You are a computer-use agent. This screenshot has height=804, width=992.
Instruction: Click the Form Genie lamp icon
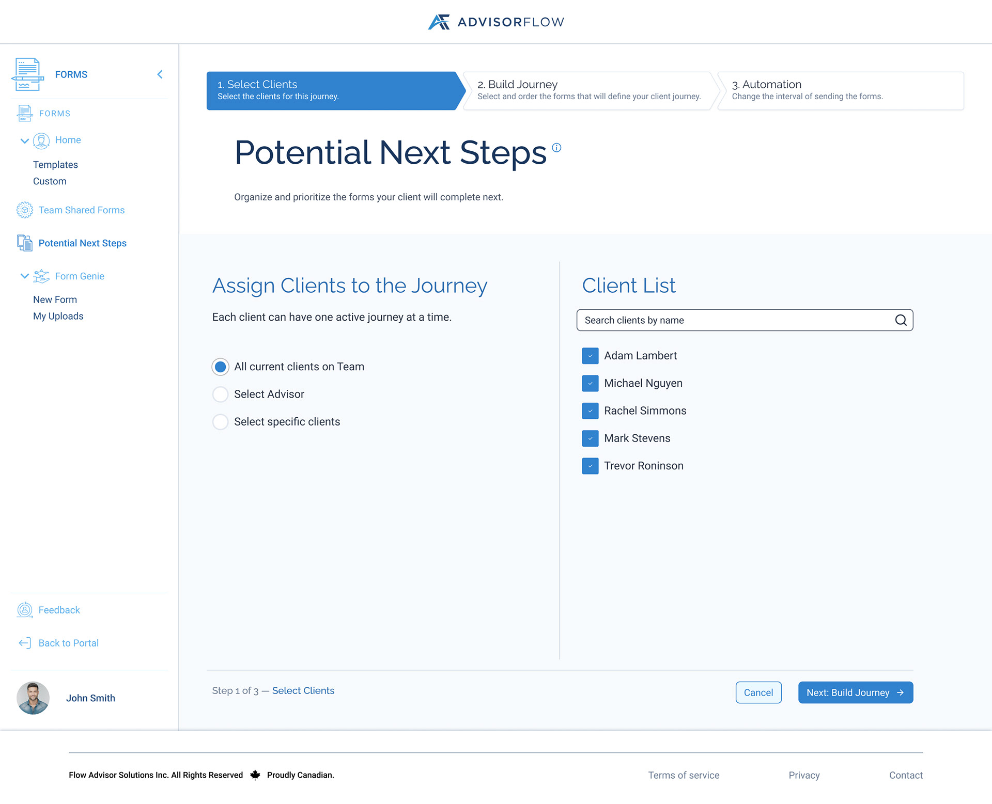[41, 276]
